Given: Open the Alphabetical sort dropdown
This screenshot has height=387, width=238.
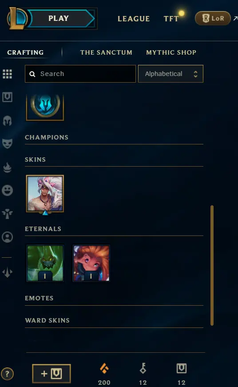Looking at the screenshot, I should [x=171, y=74].
